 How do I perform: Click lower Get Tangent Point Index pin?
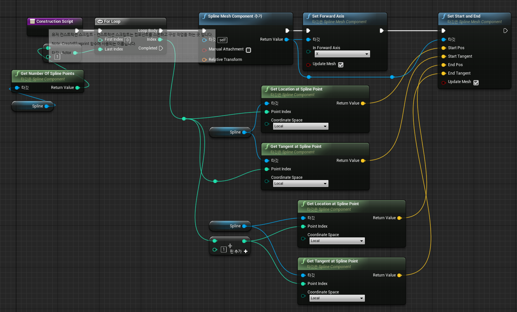(x=303, y=284)
